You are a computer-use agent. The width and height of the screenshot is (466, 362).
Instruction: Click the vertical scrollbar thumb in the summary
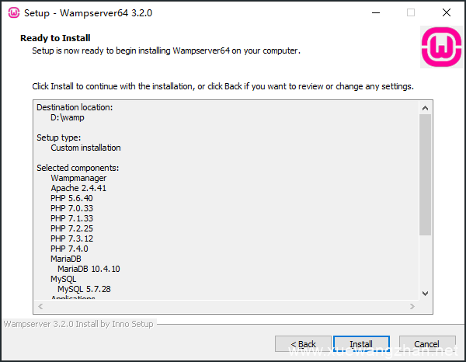(x=425, y=175)
